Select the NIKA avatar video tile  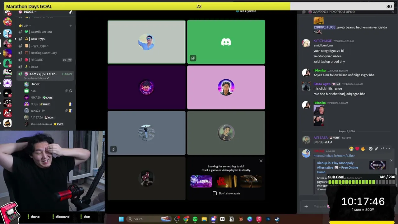pyautogui.click(x=146, y=87)
